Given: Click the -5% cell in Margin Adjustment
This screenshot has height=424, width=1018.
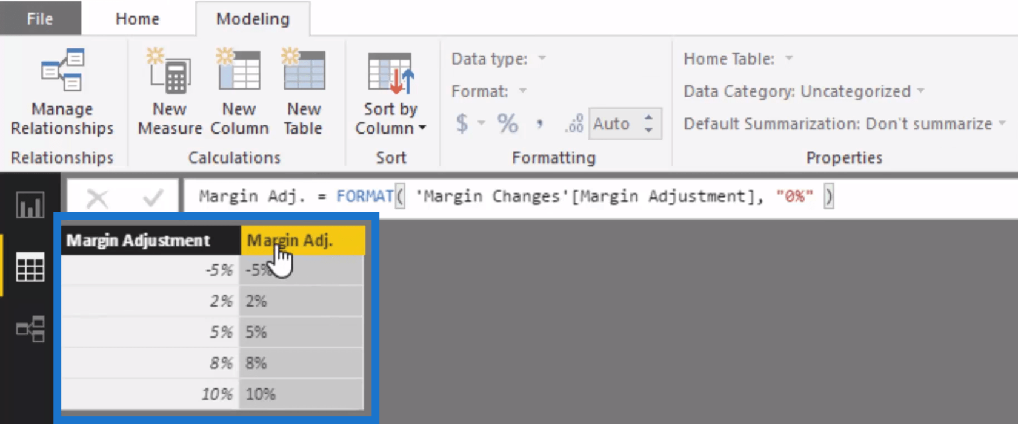Looking at the screenshot, I should [x=150, y=270].
